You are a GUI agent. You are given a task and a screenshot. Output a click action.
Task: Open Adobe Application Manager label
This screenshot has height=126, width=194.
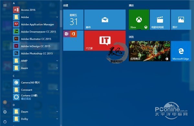[x=38, y=25]
